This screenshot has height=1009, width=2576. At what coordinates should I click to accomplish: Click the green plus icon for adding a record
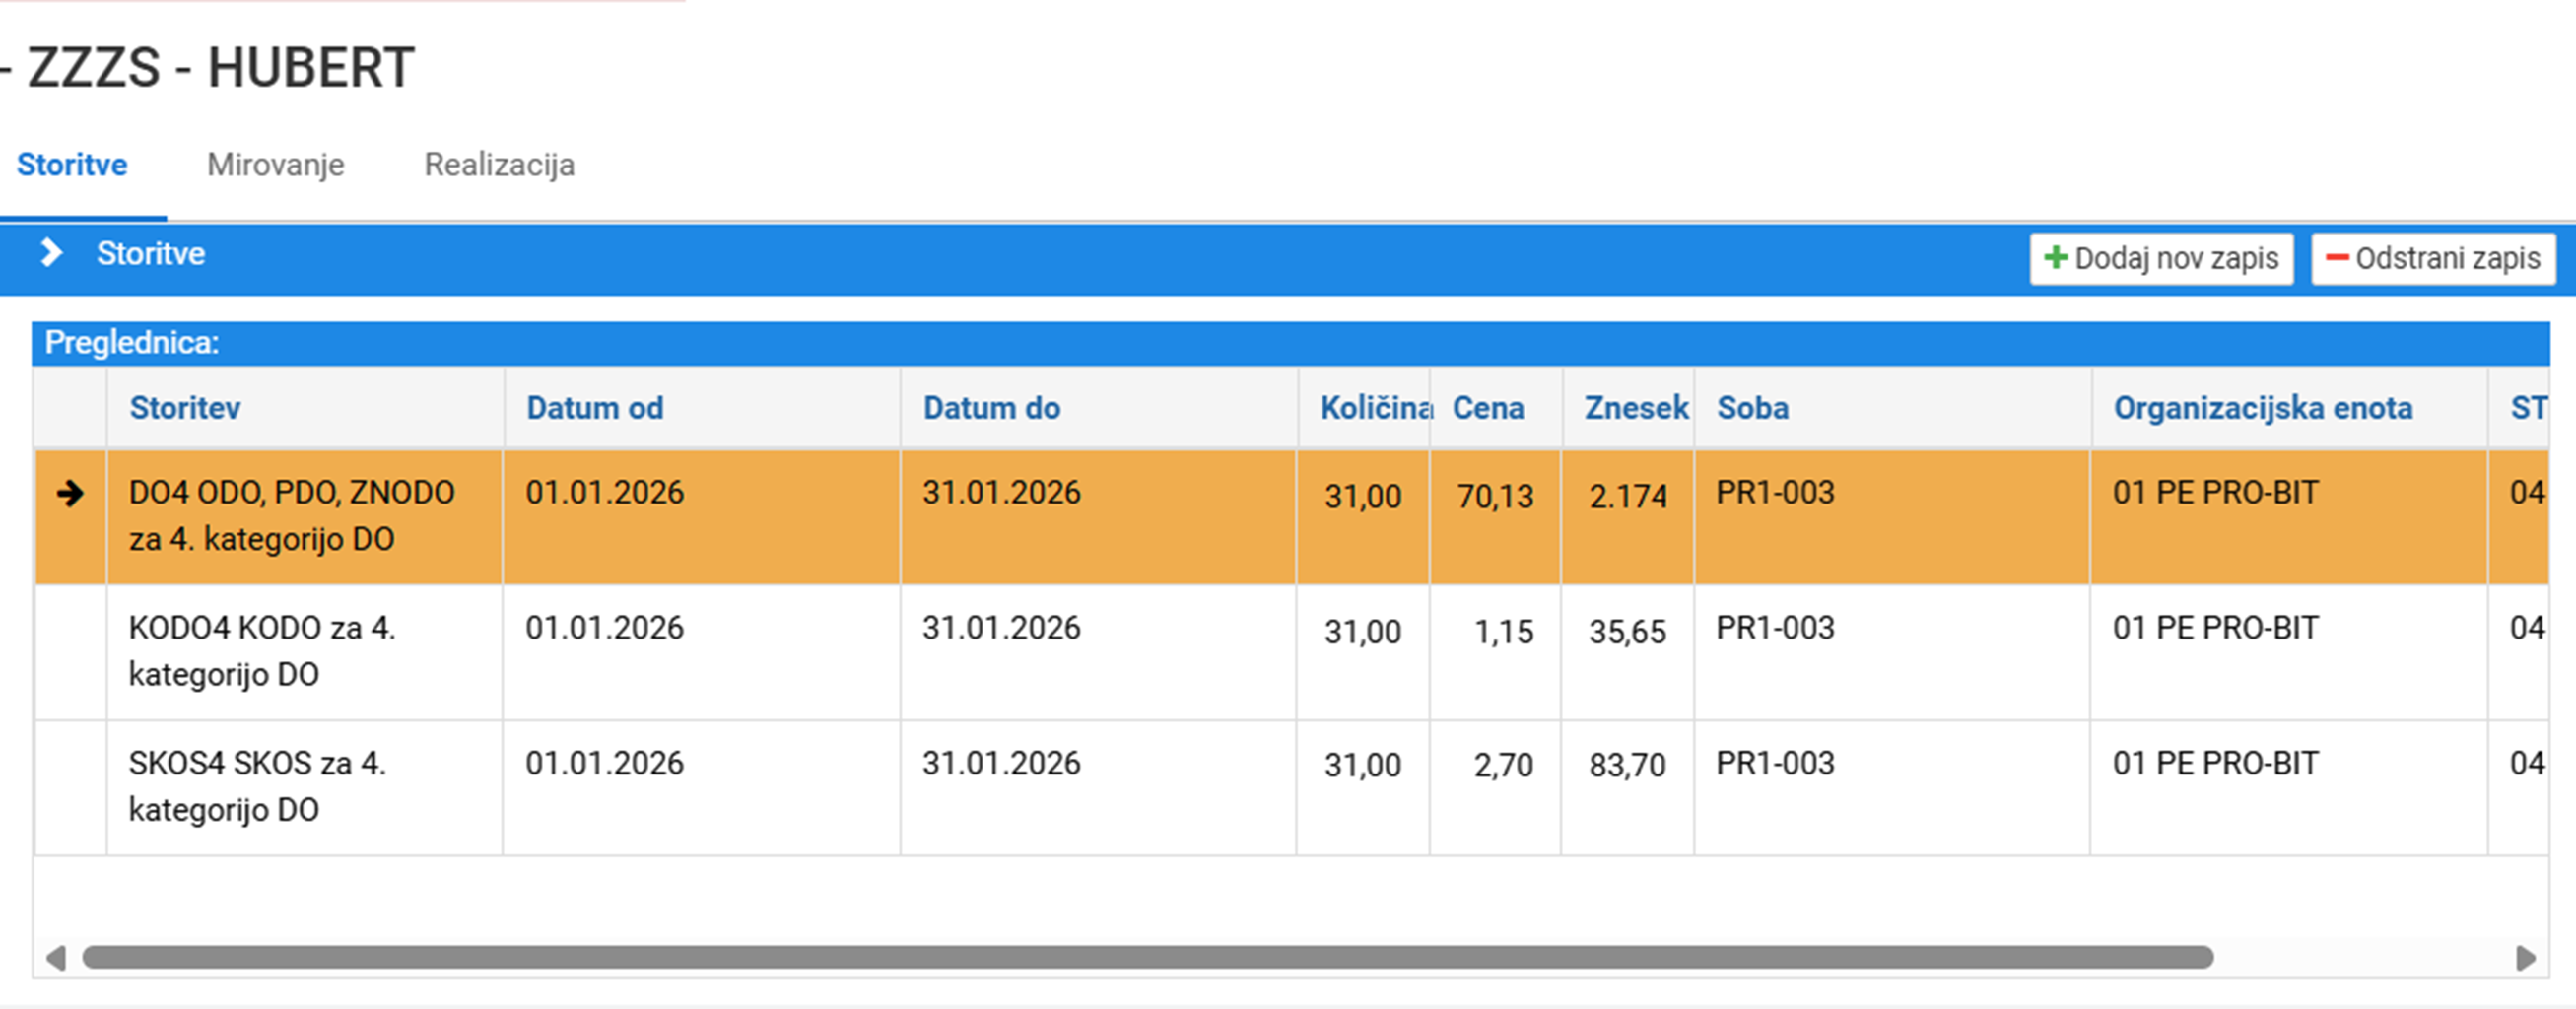2056,258
